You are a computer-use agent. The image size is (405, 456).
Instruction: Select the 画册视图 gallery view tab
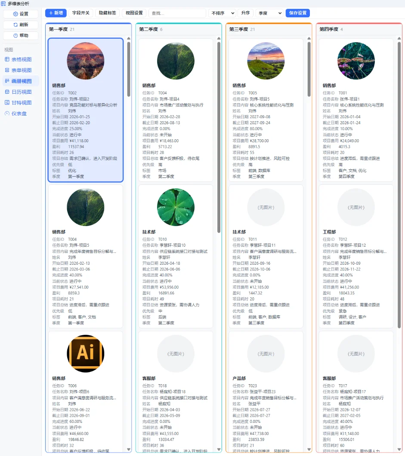pos(21,81)
